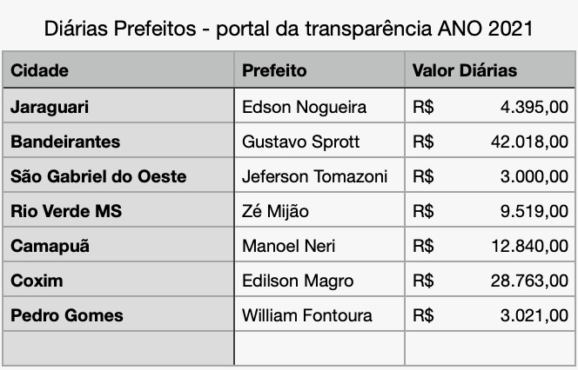This screenshot has height=370, width=578.
Task: Click the Gustavo Sprott cell
Action: 319,140
